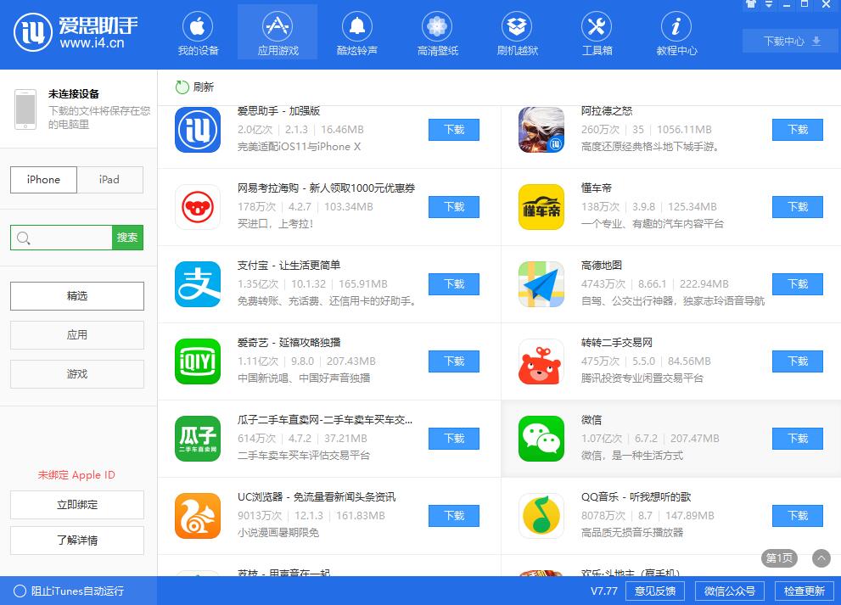841x605 pixels.
Task: Open the 支付宝 app icon
Action: 198,284
